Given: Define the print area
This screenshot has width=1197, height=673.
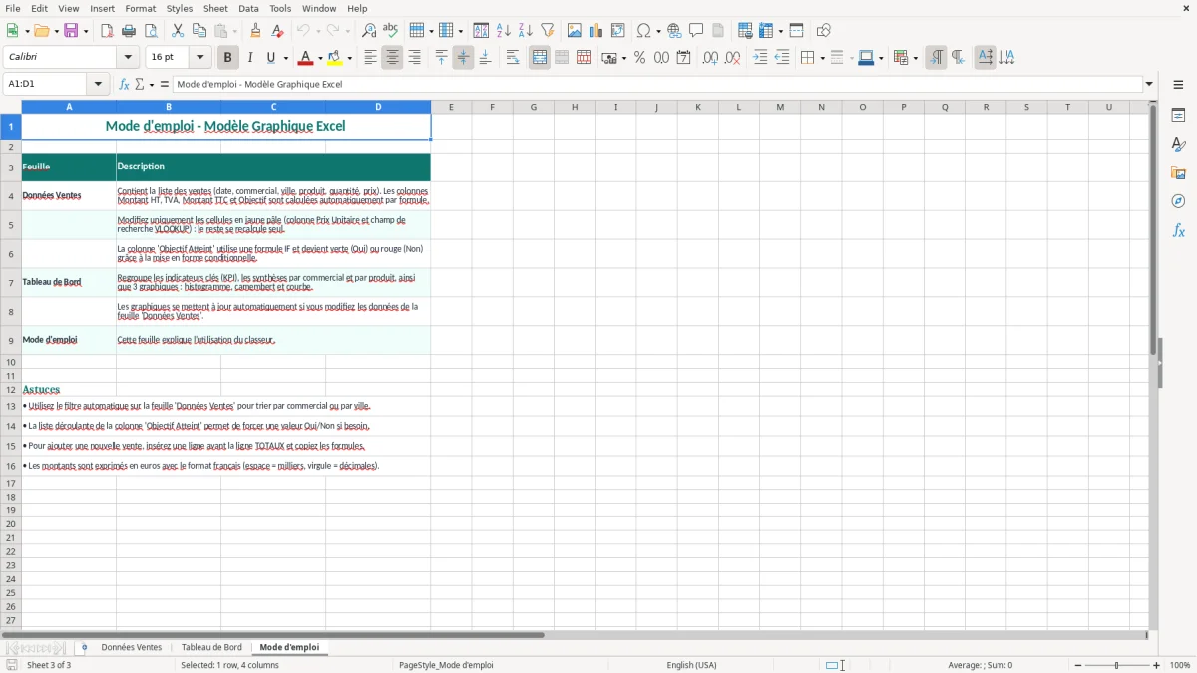Looking at the screenshot, I should pos(745,31).
